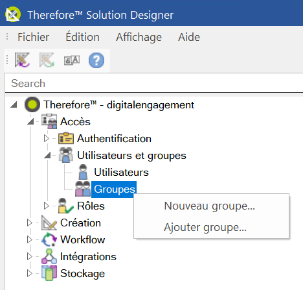This screenshot has width=303, height=290.
Task: Choose Nouveau groupe... from context menu
Action: pyautogui.click(x=210, y=206)
